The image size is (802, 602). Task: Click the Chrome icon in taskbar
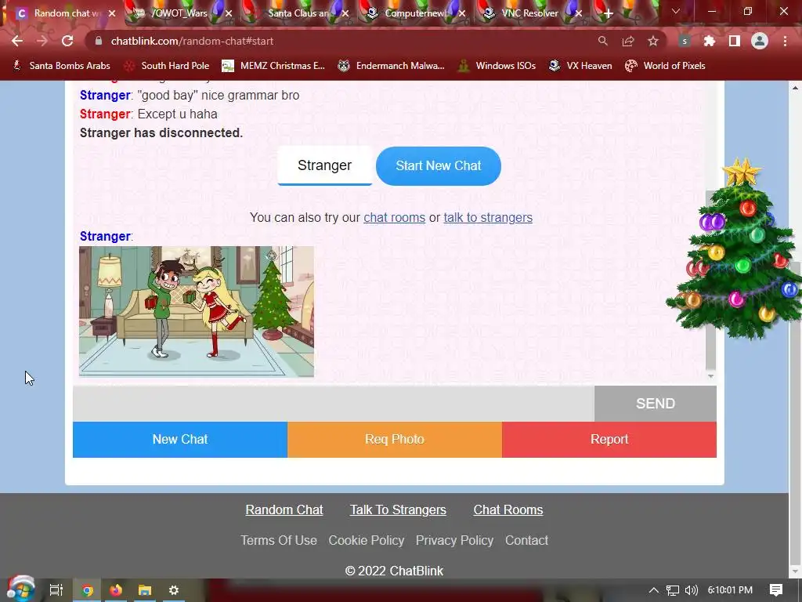point(87,590)
